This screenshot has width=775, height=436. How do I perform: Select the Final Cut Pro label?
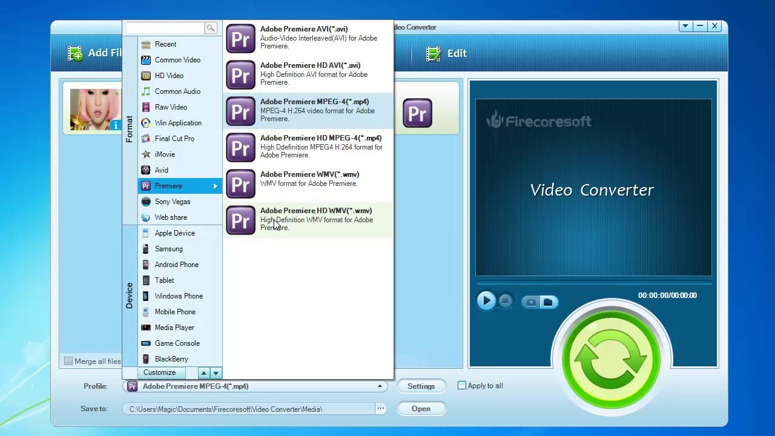(174, 139)
